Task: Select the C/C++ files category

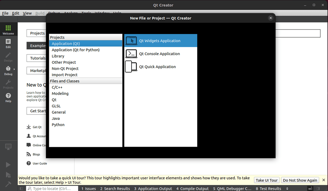Action: tap(86, 87)
